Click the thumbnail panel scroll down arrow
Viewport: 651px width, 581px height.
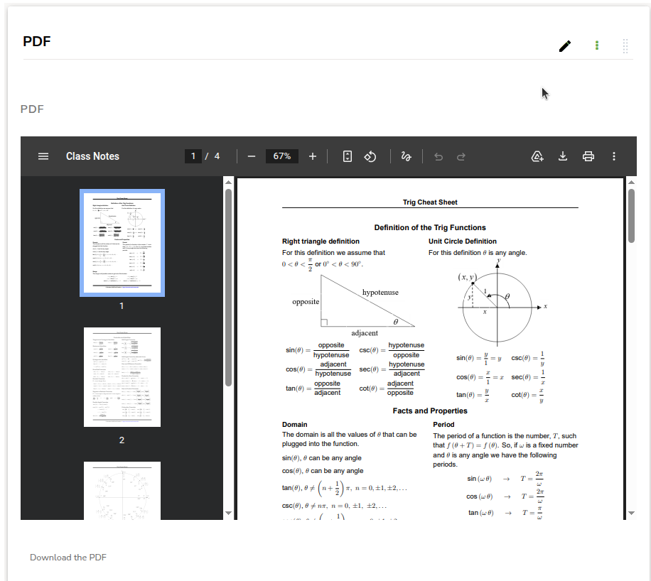point(228,514)
